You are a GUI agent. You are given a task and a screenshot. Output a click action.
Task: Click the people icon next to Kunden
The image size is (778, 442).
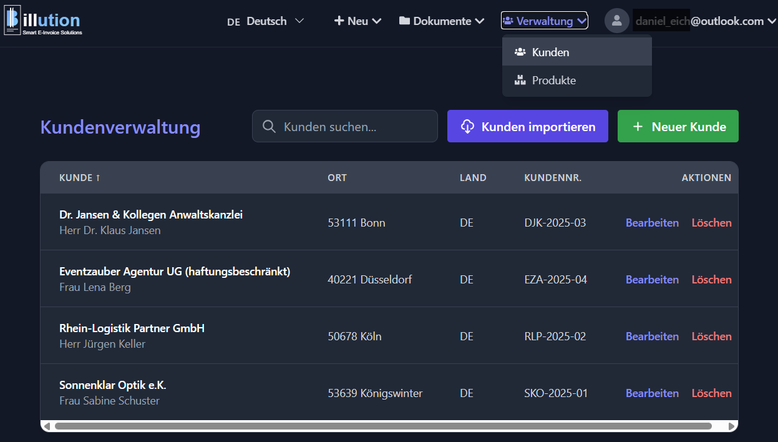(x=520, y=52)
